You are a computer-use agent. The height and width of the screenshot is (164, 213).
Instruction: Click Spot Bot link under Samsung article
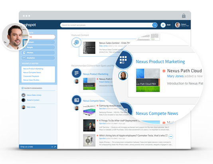coord(103,109)
